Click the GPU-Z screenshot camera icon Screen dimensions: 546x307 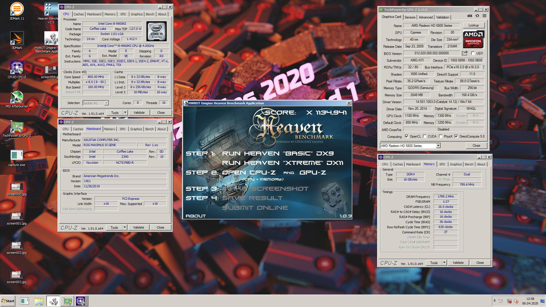coord(470,16)
